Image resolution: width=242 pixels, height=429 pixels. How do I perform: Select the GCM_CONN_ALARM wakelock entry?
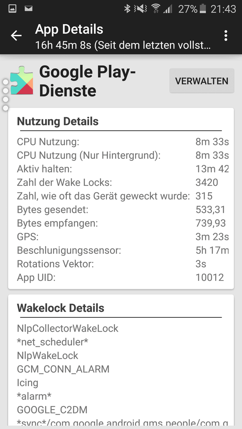tap(63, 369)
